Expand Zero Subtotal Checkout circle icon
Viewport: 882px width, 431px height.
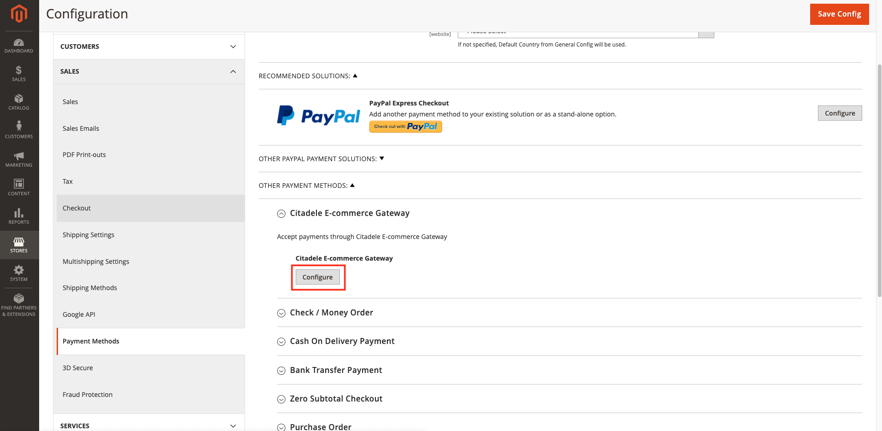click(281, 399)
